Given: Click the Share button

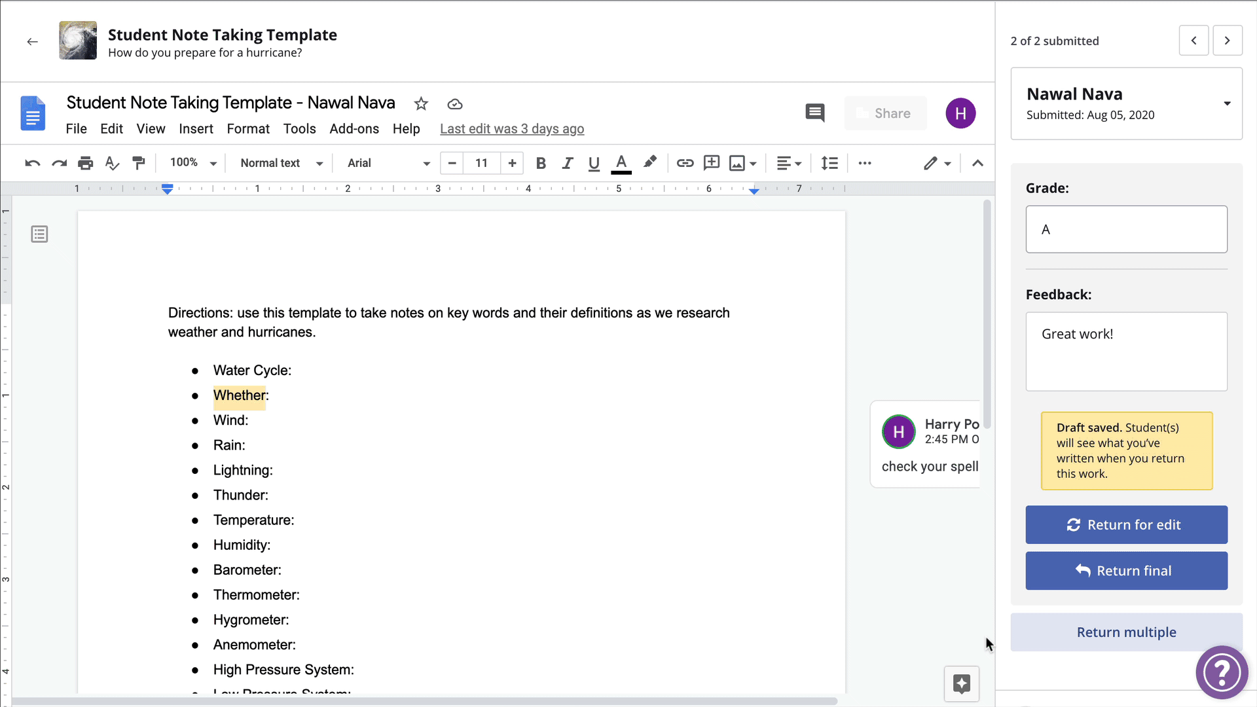Looking at the screenshot, I should [x=885, y=113].
